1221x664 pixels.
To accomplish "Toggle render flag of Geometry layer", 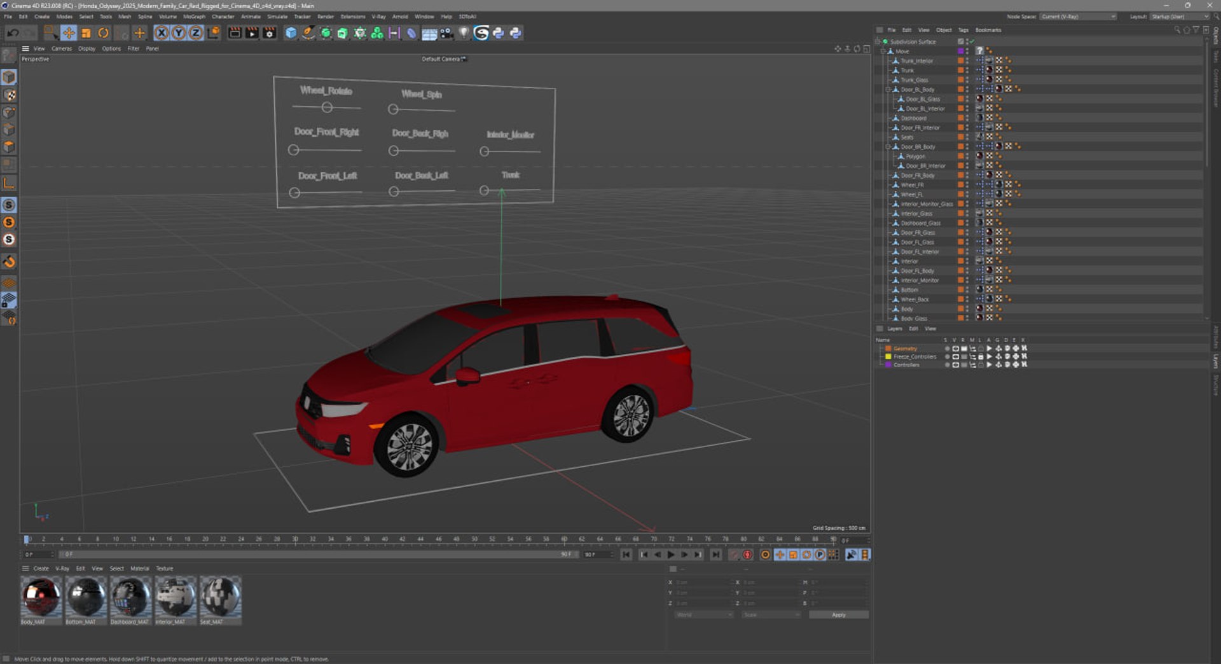I will click(963, 349).
